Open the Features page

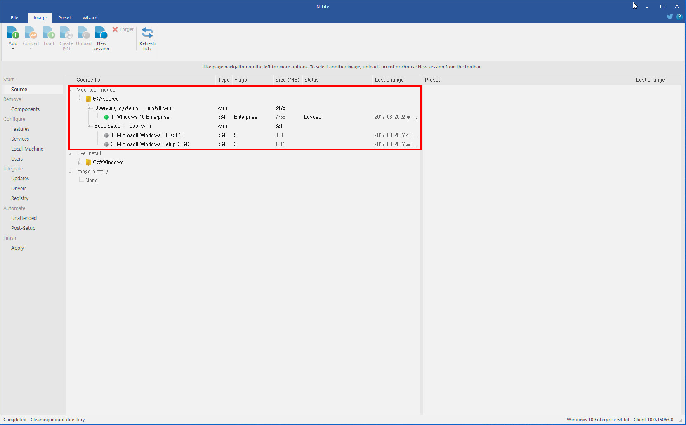(20, 129)
